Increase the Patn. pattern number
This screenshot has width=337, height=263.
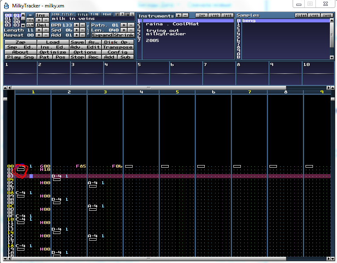[124, 25]
